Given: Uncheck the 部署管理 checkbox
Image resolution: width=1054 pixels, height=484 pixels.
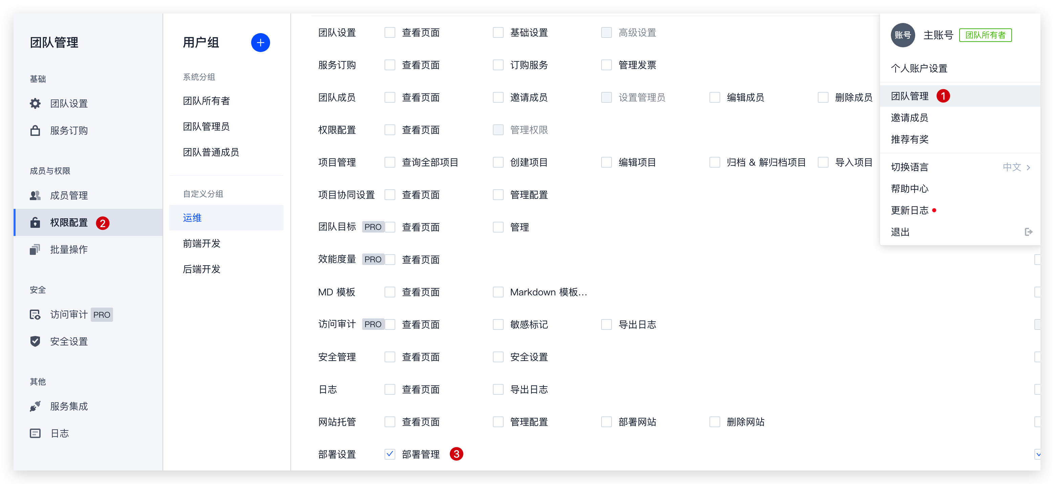Looking at the screenshot, I should pos(390,454).
